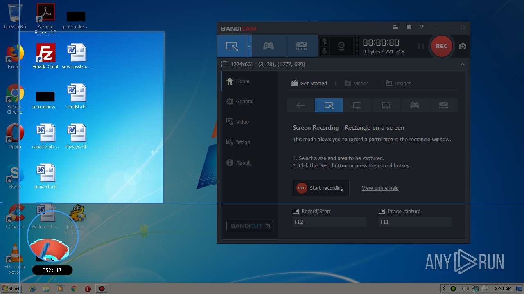This screenshot has width=524, height=294.
Task: Open the General settings section
Action: point(250,101)
